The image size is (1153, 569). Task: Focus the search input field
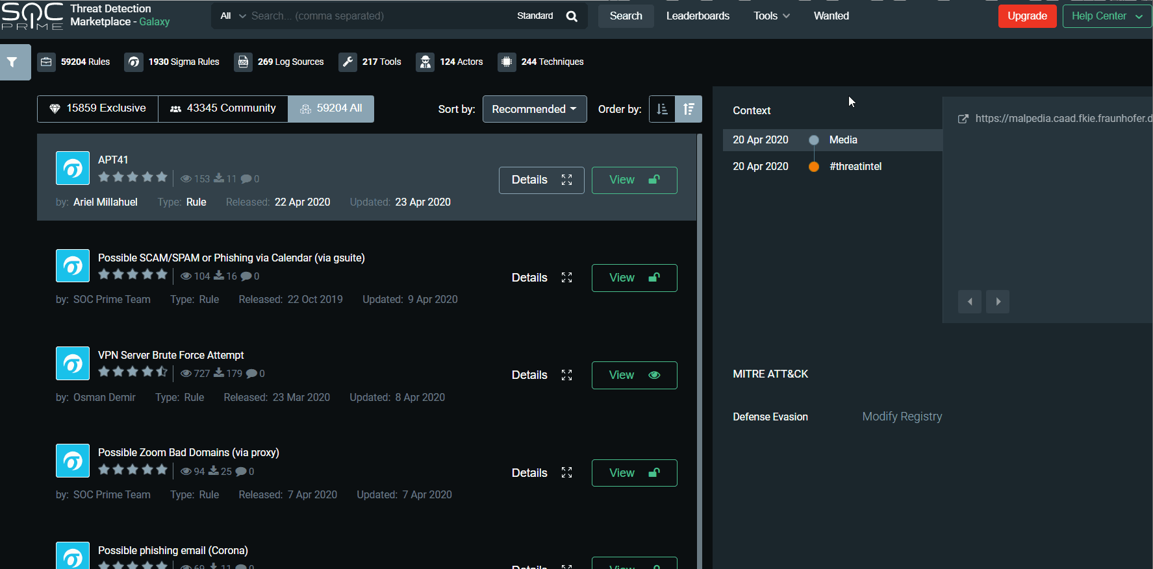(380, 16)
